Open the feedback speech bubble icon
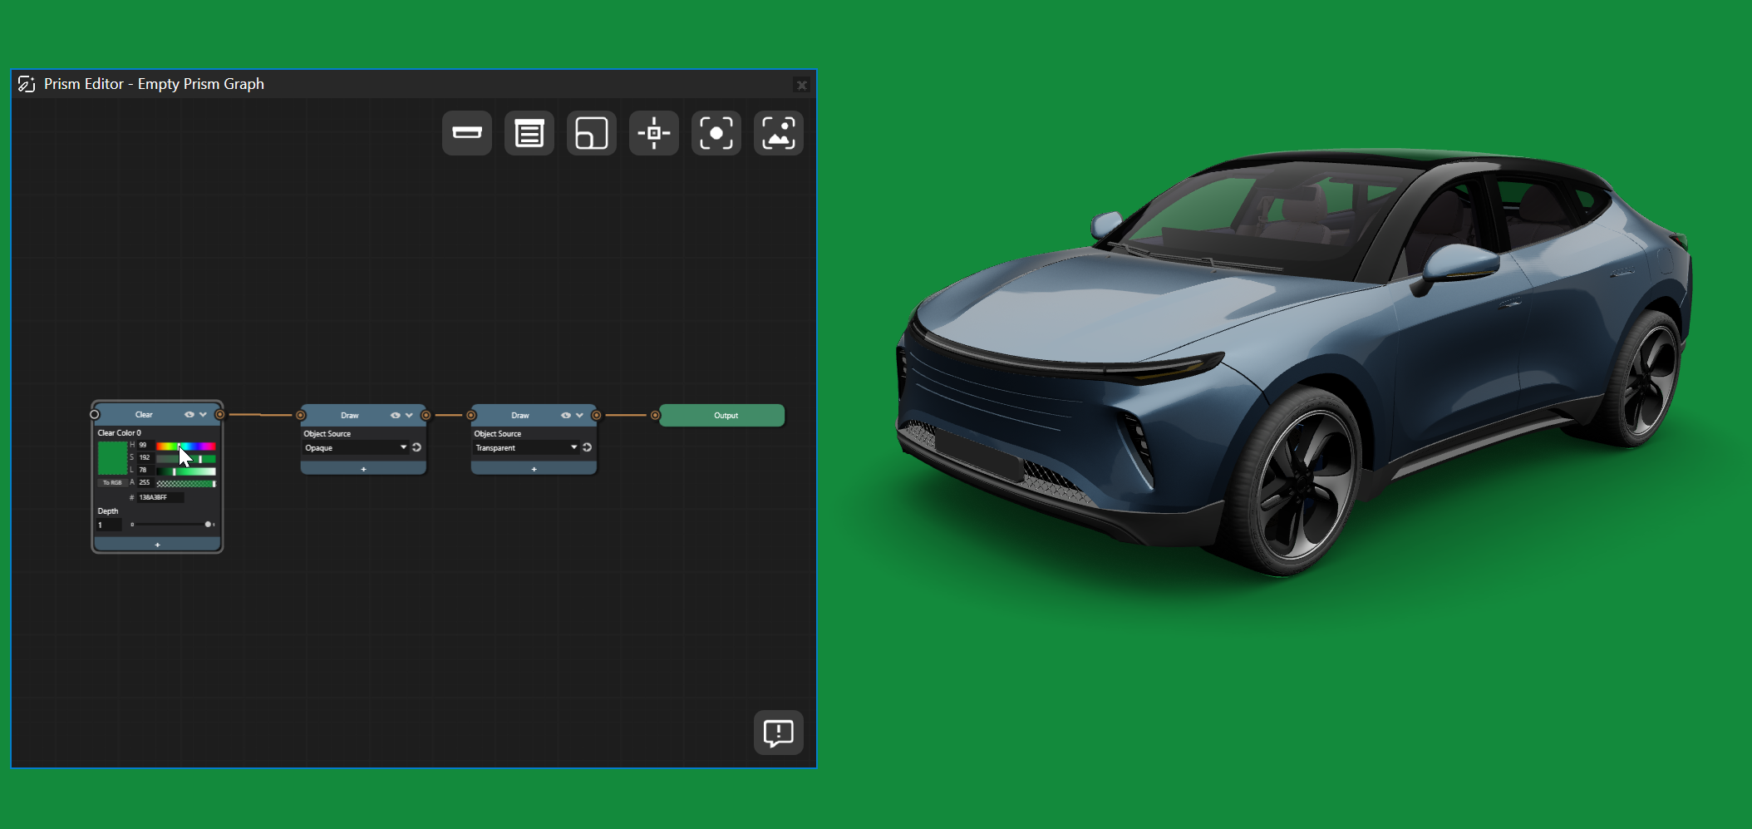This screenshot has height=829, width=1752. (x=779, y=733)
